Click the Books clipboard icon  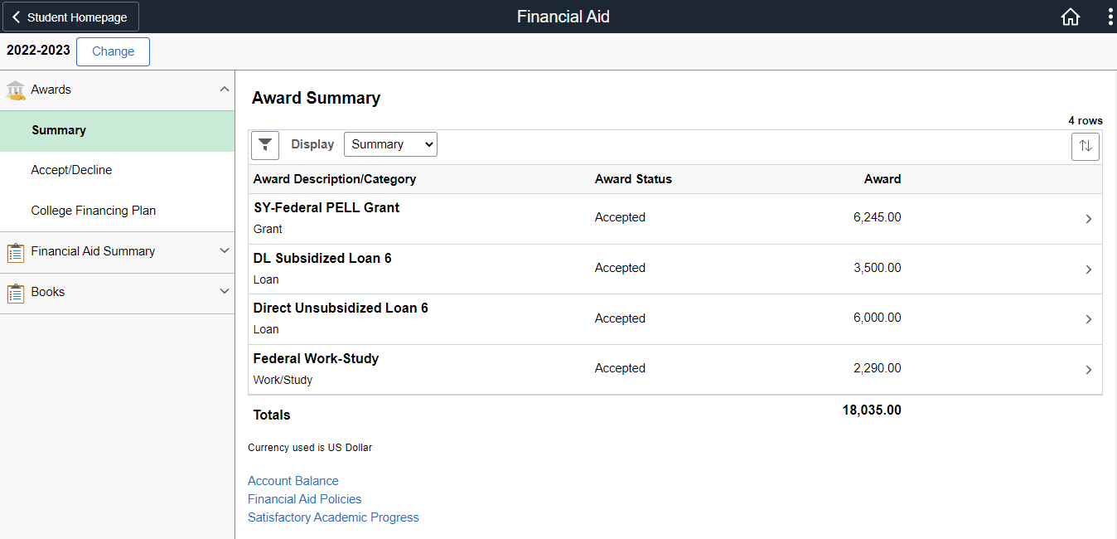pos(16,293)
